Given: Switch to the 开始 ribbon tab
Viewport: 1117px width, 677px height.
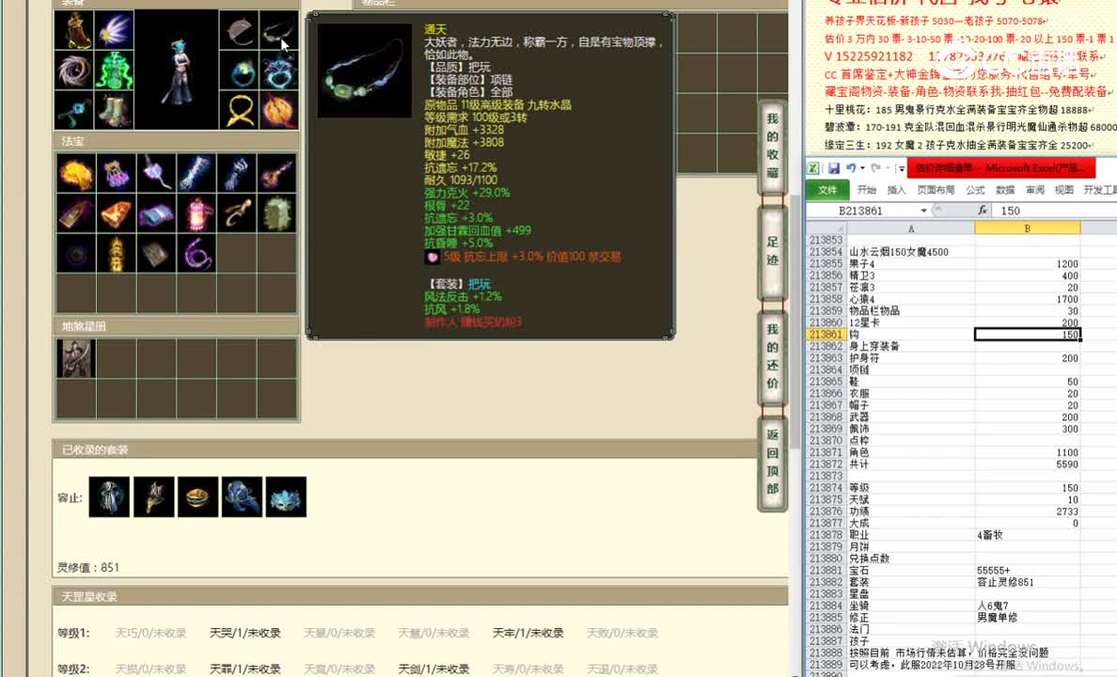Looking at the screenshot, I should click(866, 190).
